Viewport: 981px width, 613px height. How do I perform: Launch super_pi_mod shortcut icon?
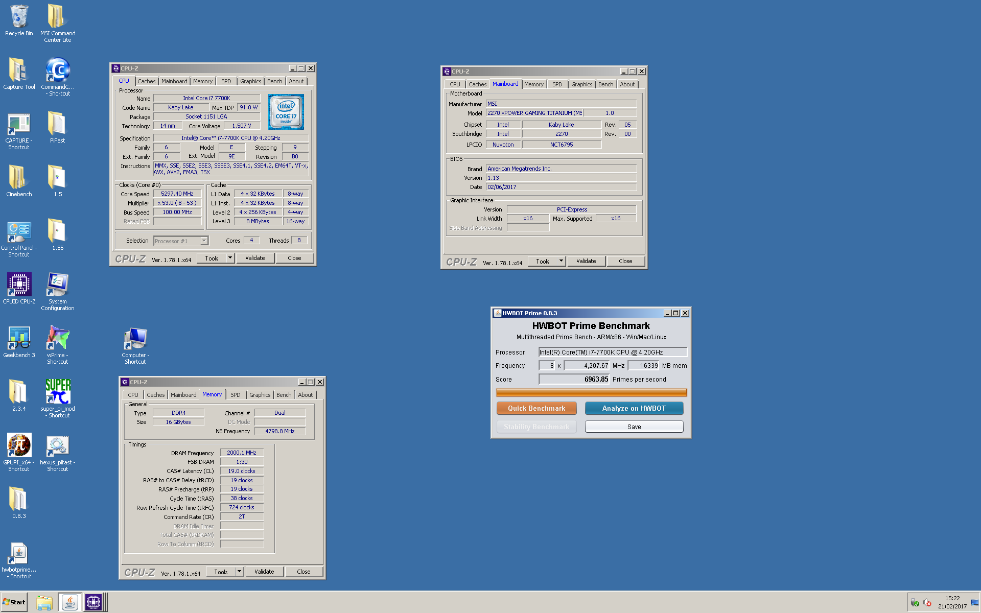57,398
